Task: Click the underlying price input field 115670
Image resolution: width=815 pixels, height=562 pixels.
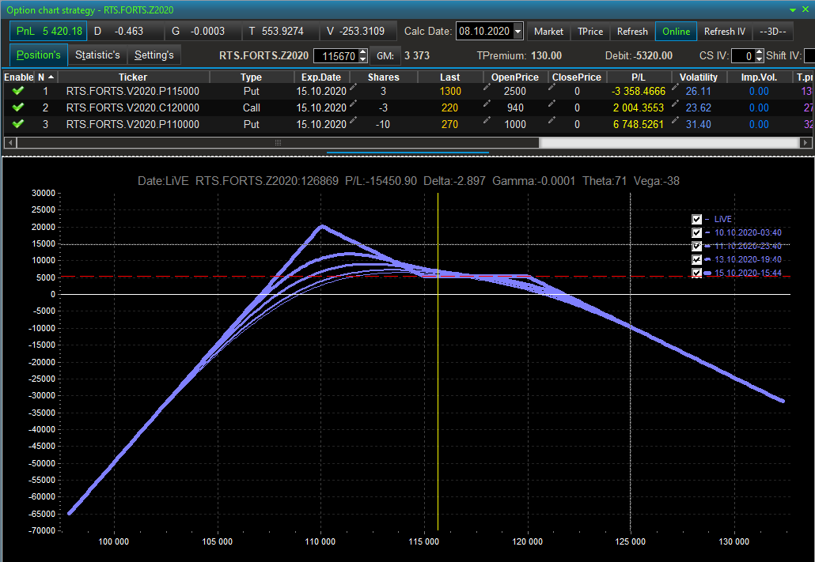Action: tap(335, 56)
